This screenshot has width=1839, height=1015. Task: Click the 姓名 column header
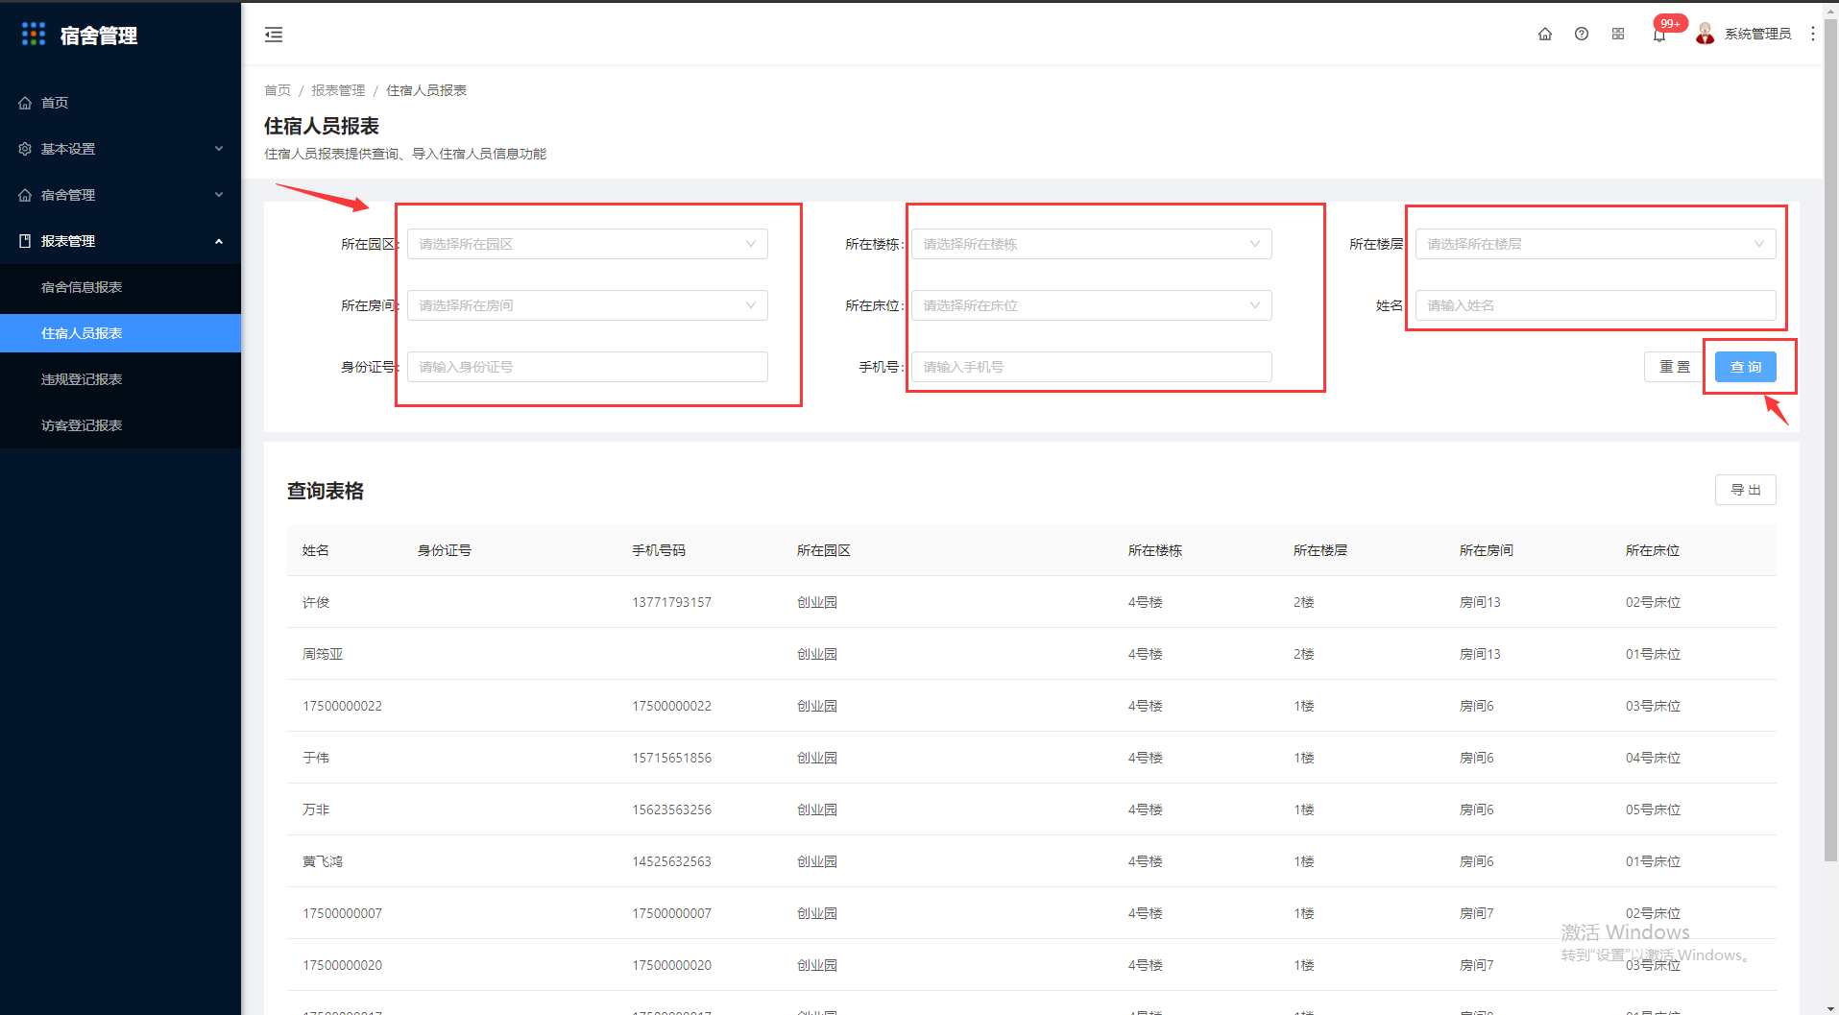(x=316, y=550)
